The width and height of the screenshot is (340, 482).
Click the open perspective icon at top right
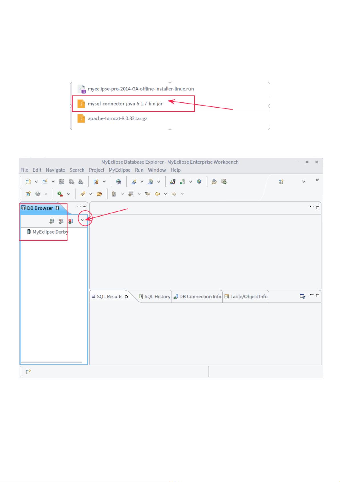[281, 182]
